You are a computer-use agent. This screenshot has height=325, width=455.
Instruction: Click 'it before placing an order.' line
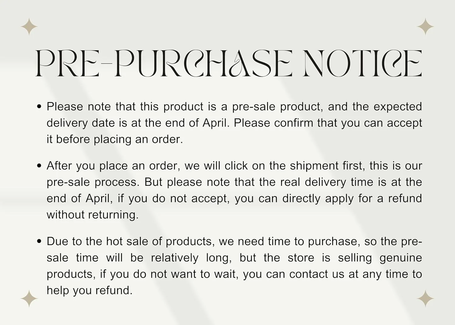[115, 139]
